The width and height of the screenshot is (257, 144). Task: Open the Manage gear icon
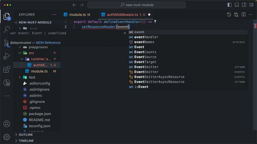6,137
